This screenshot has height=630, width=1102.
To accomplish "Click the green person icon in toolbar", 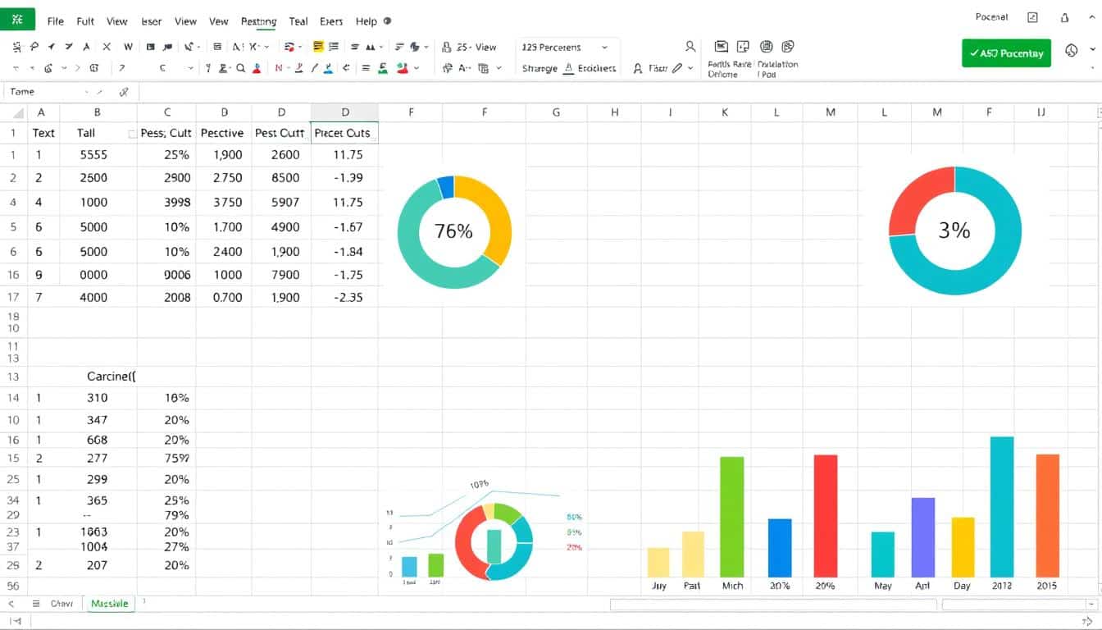I will point(383,69).
